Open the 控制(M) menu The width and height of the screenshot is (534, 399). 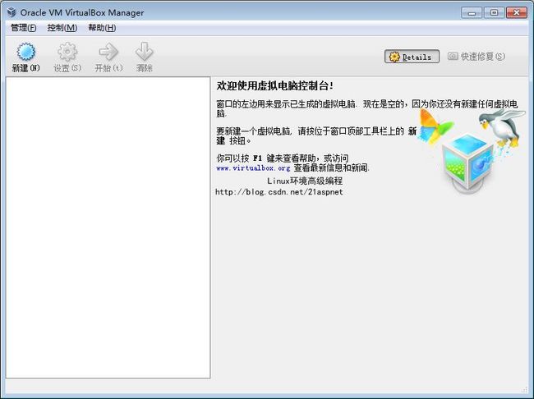(62, 28)
